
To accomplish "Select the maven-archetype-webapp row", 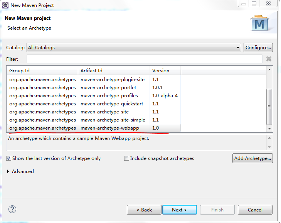I will [x=94, y=128].
